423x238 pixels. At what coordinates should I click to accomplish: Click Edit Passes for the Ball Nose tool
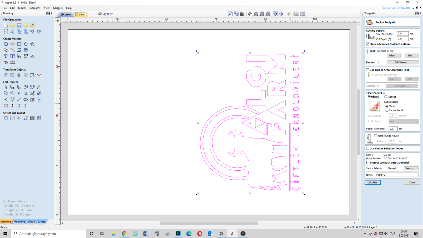coord(402,62)
